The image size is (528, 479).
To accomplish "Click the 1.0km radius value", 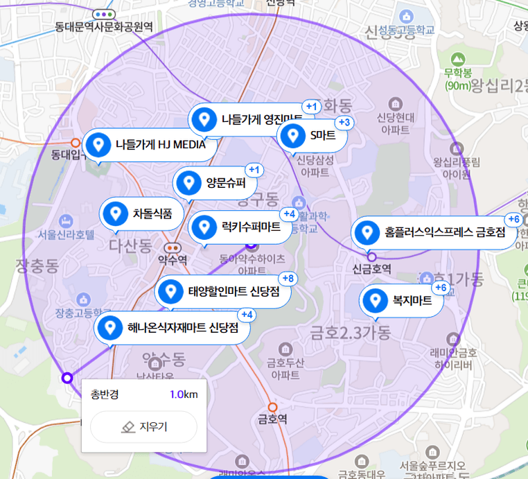I will pyautogui.click(x=184, y=394).
